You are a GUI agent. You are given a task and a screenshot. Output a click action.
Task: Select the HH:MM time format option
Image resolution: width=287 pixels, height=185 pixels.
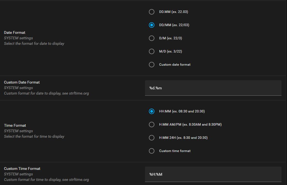[x=151, y=111]
